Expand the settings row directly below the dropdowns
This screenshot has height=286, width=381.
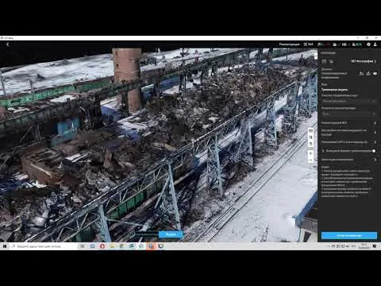[x=348, y=123]
